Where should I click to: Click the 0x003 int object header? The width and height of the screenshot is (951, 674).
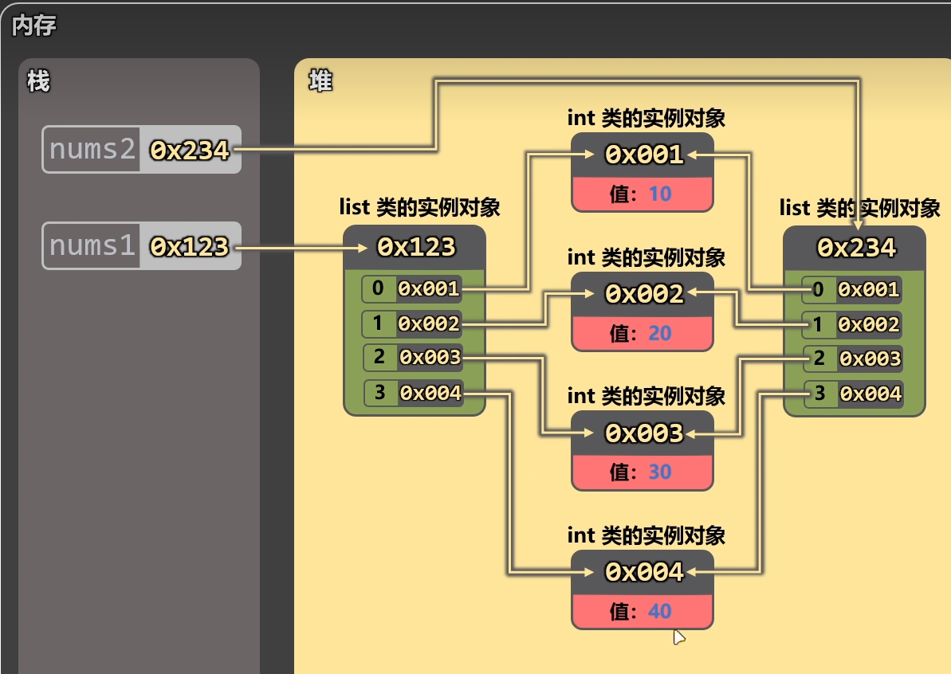643,433
